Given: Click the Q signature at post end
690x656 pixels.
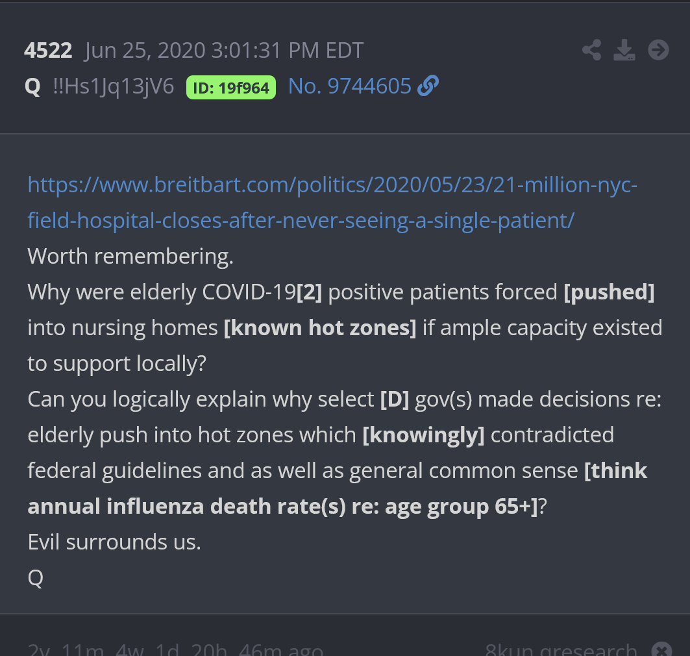Looking at the screenshot, I should point(35,577).
